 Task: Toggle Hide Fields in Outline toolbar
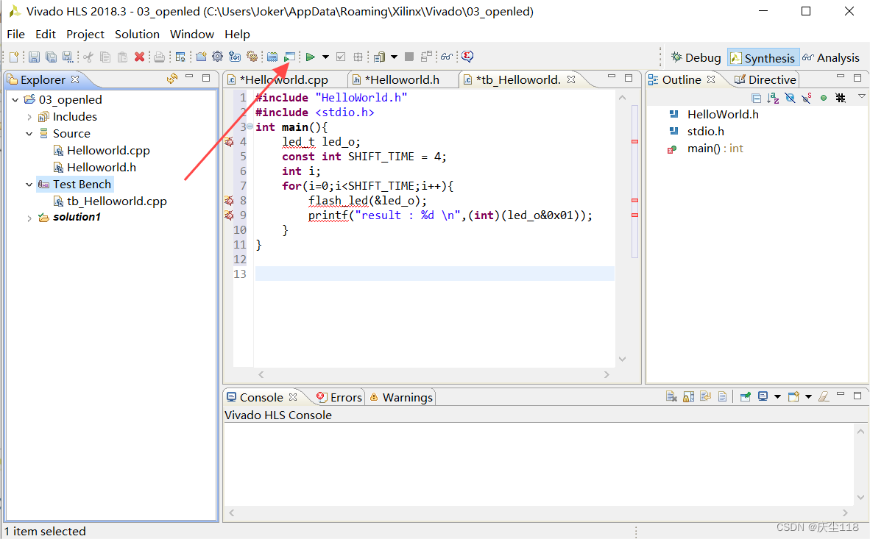point(790,98)
